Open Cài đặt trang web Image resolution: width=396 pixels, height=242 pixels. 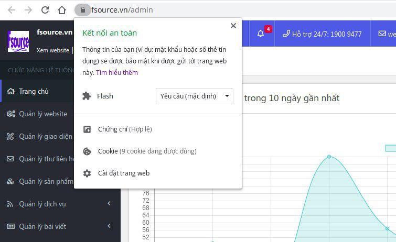tap(124, 173)
